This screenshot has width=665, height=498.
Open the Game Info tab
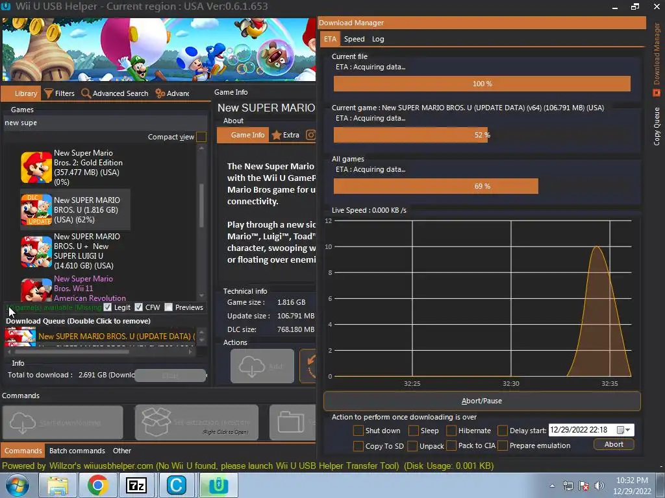coord(243,135)
